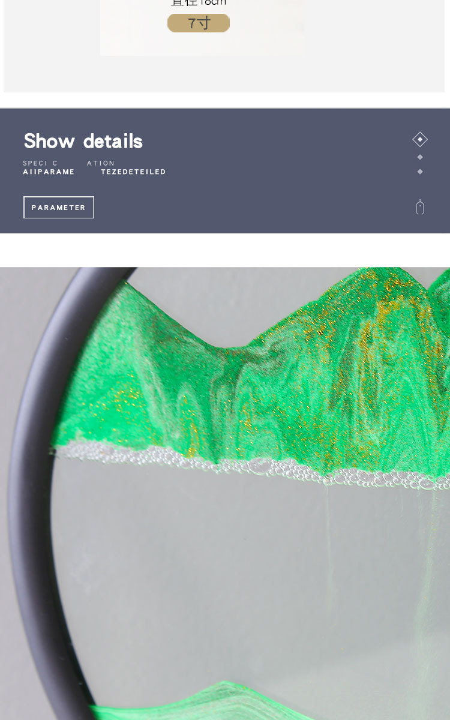Click the outlined diamond icon in banner

[420, 139]
